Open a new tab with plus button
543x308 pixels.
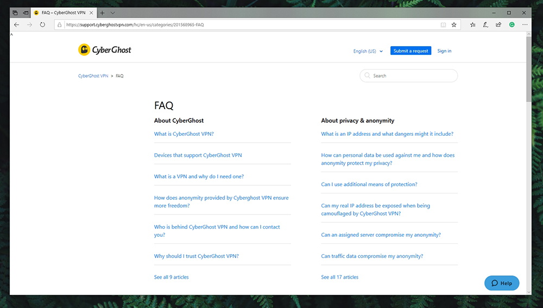(x=102, y=13)
